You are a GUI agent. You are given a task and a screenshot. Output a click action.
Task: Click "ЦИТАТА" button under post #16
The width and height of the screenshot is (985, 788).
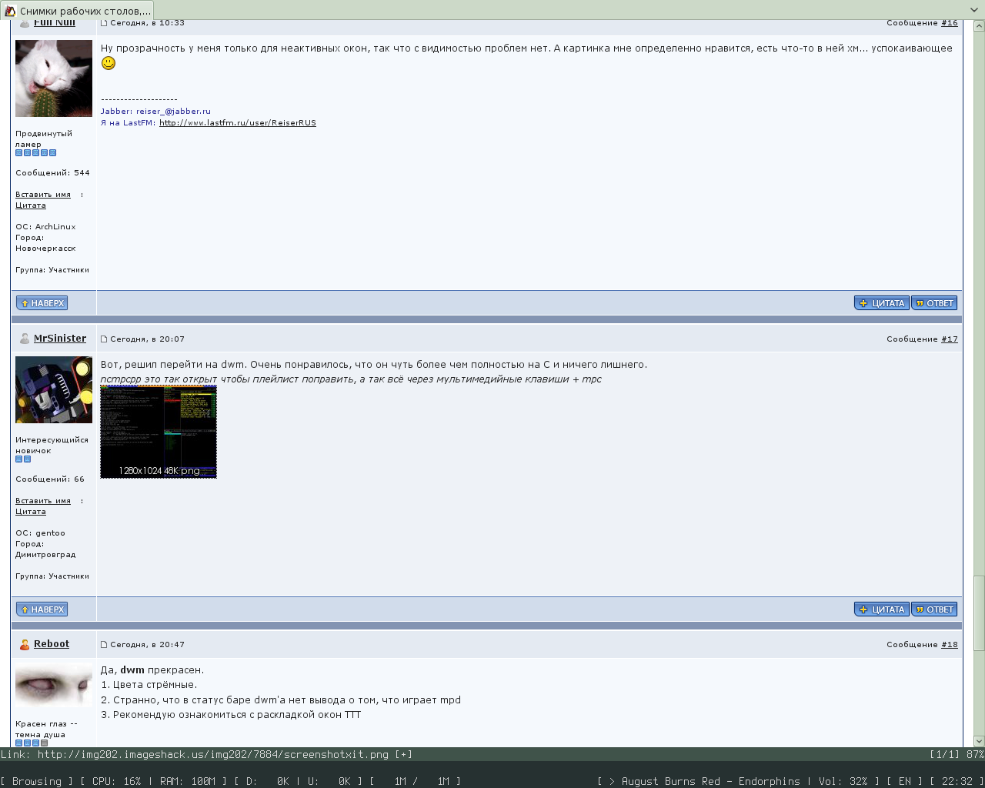tap(882, 303)
